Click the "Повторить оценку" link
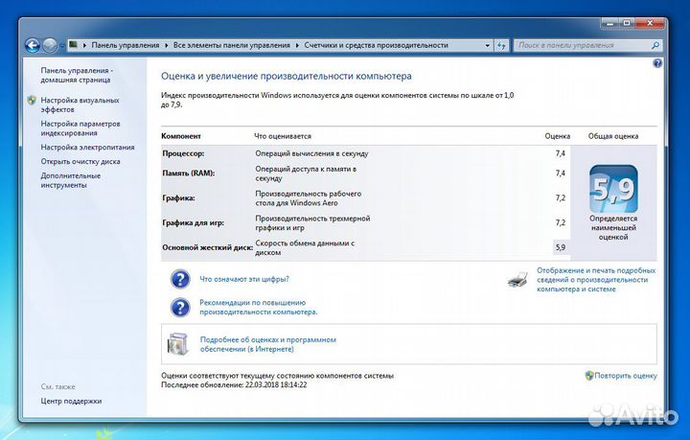Image resolution: width=690 pixels, height=440 pixels. click(625, 376)
